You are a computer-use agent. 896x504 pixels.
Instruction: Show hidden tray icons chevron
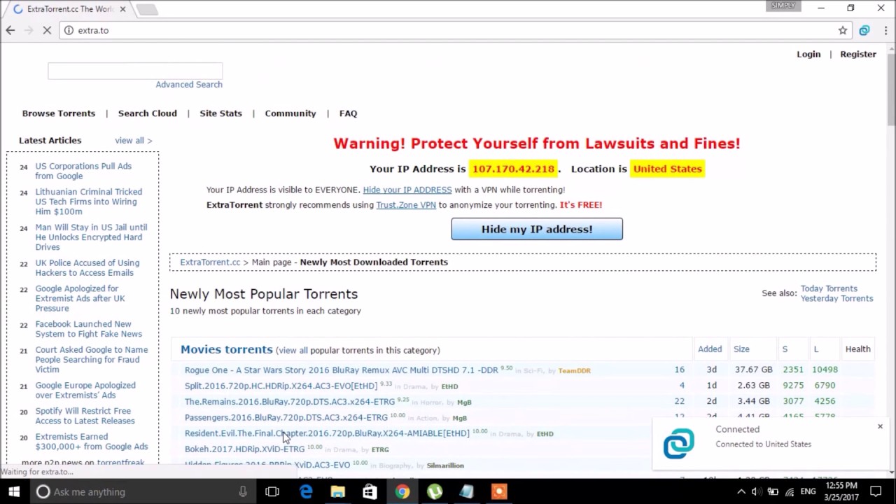tap(741, 491)
